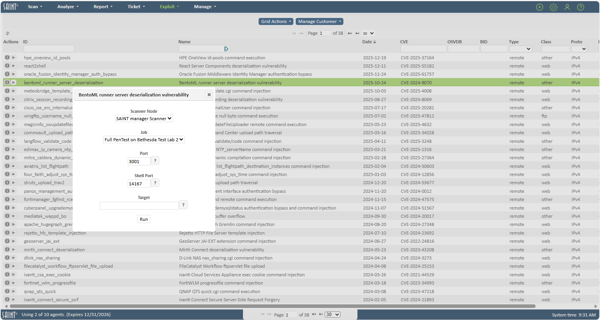Screen dimensions: 600x320
Task: Open the Scanner Node dropdown
Action: click(144, 118)
